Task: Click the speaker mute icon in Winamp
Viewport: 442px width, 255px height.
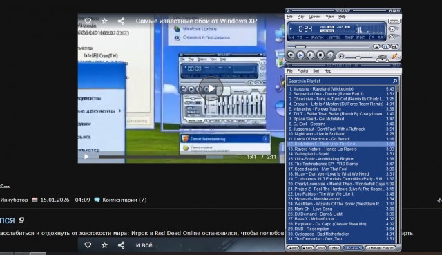Action: [341, 57]
